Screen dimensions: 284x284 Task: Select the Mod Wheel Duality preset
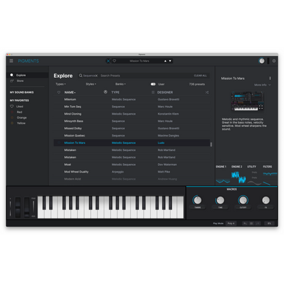(132, 171)
